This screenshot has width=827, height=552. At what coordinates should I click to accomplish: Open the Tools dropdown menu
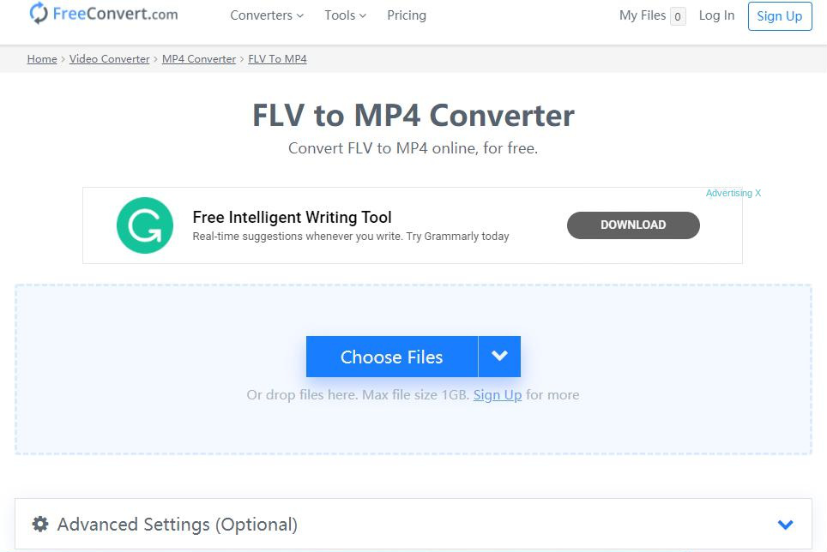[345, 15]
